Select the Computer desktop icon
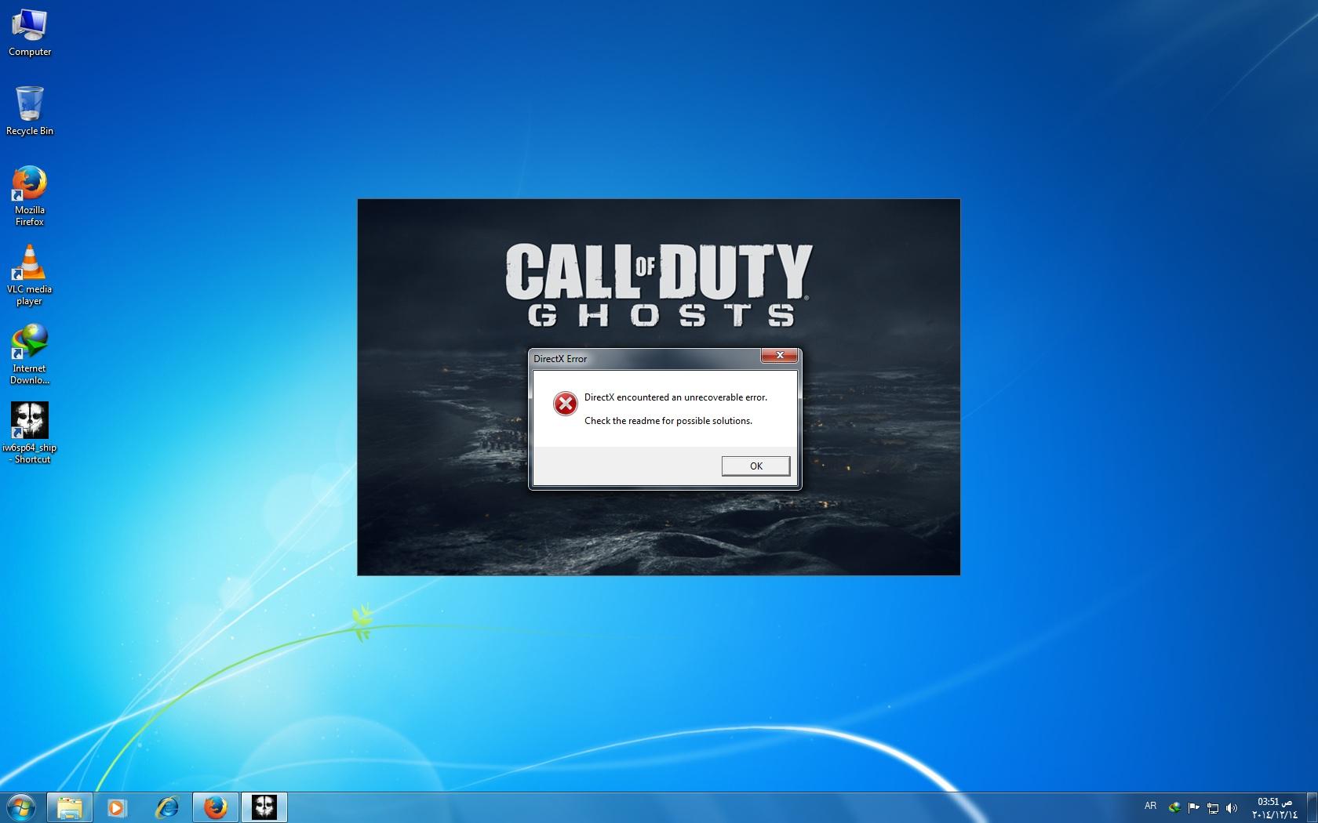Image resolution: width=1318 pixels, height=823 pixels. coord(30,32)
